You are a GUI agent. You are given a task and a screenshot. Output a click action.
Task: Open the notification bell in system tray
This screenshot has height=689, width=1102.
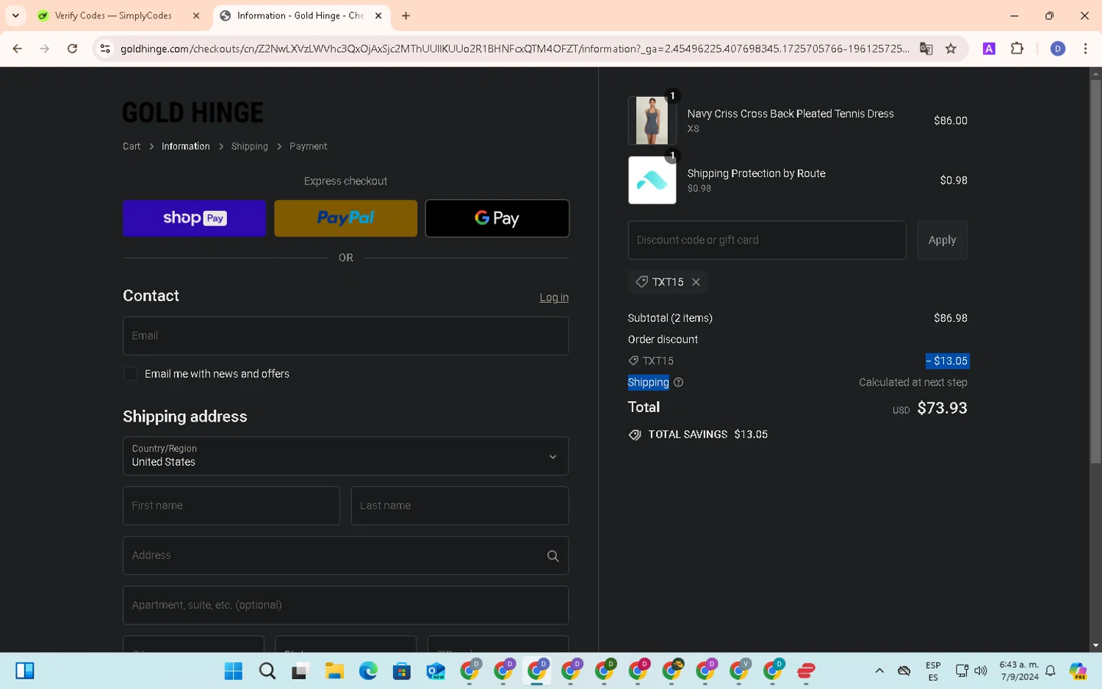1051,671
